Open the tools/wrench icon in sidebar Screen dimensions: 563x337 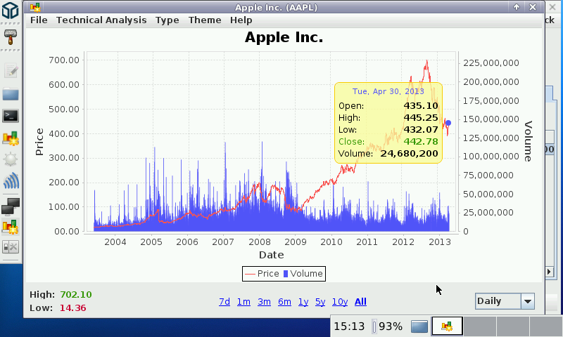pyautogui.click(x=11, y=247)
